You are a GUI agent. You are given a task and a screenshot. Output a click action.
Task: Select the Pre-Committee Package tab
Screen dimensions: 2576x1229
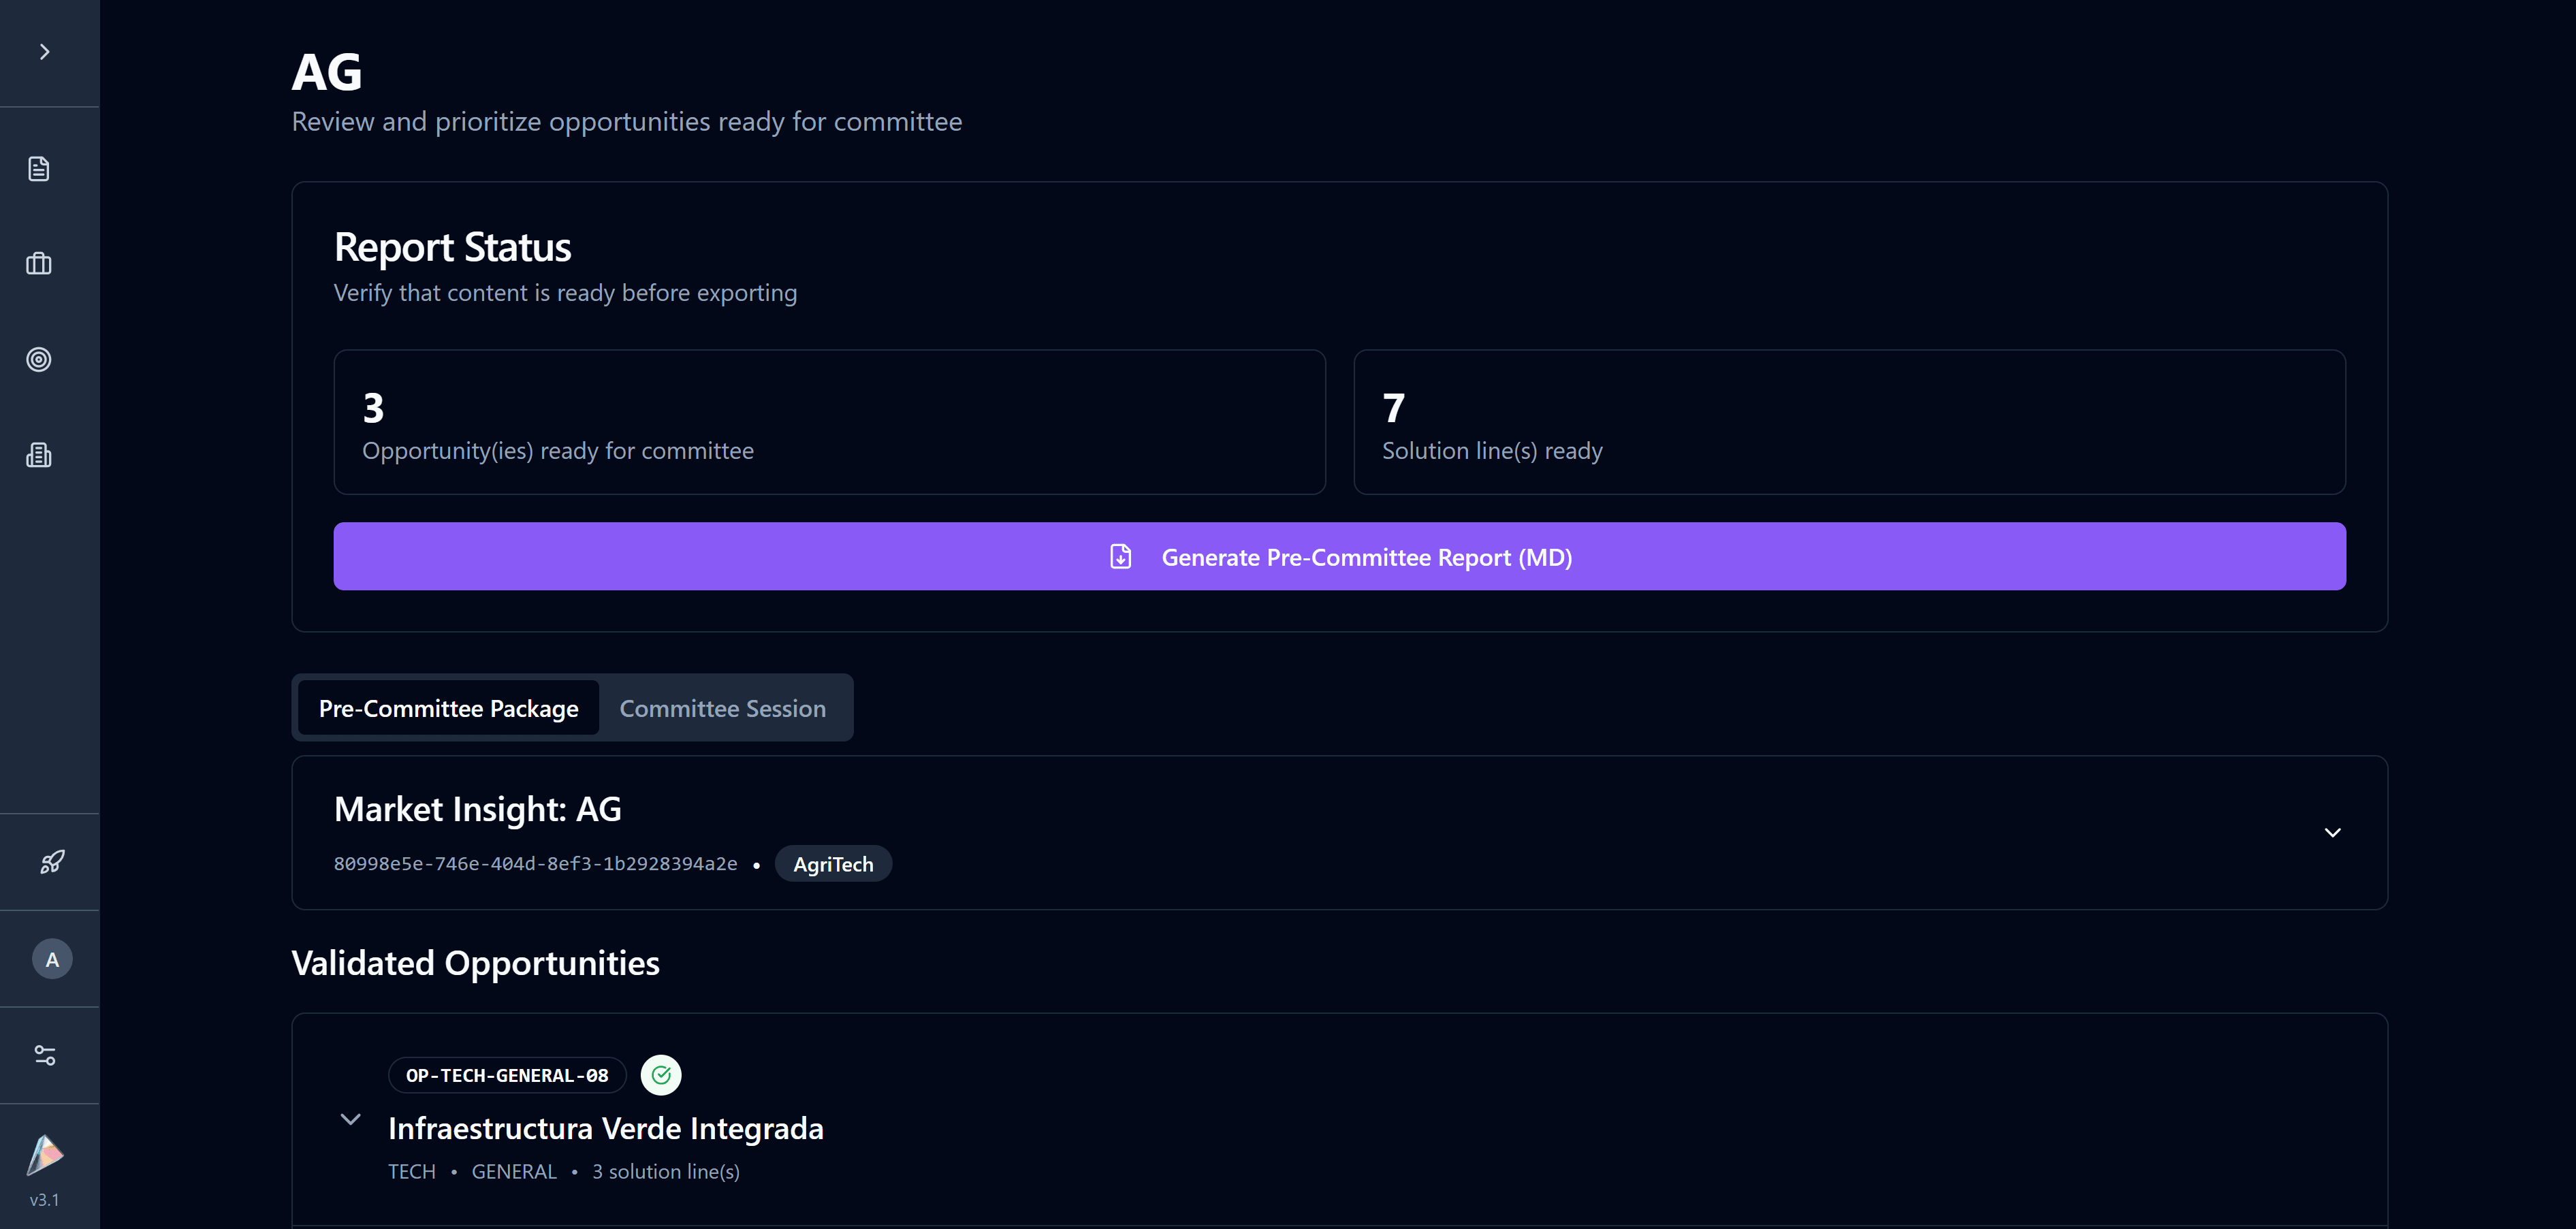[x=448, y=708]
